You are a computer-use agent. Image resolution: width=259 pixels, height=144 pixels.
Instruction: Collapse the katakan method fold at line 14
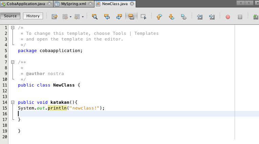click(13, 102)
